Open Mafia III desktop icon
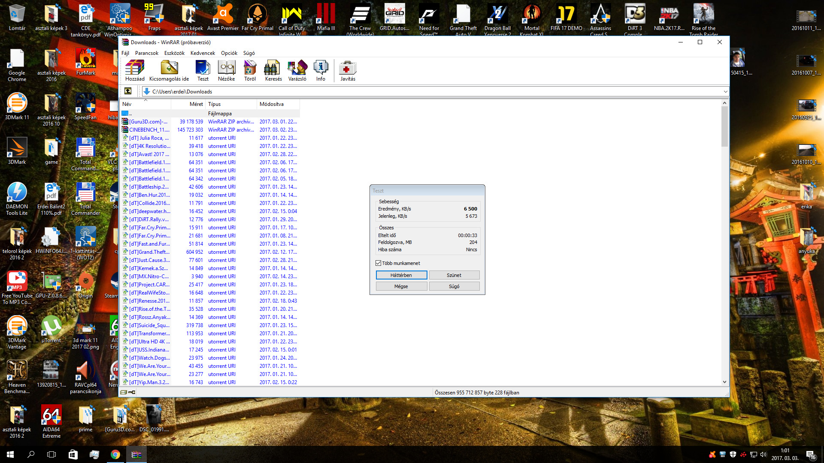Screen dimensions: 824x463 326,18
